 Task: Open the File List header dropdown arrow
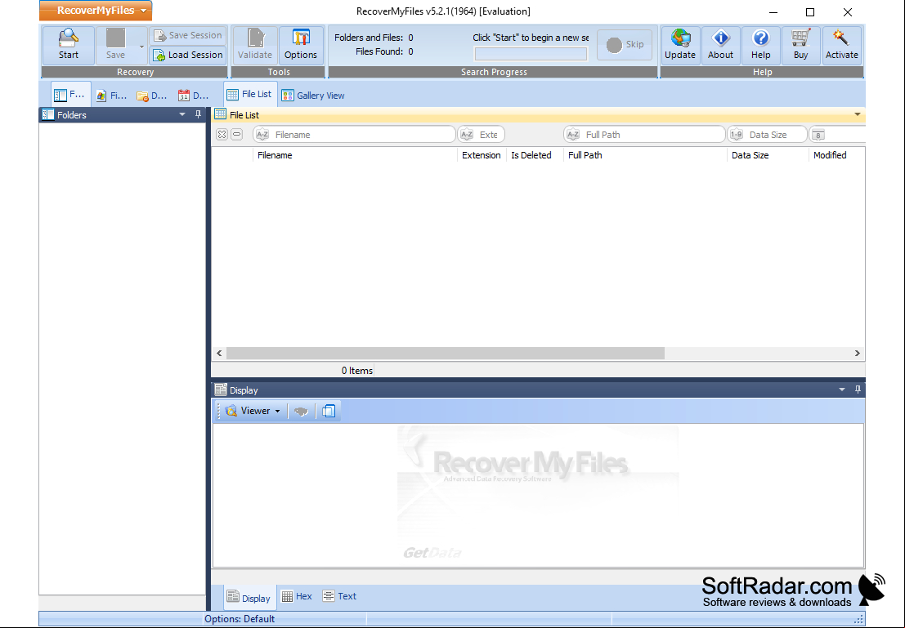[x=857, y=115]
